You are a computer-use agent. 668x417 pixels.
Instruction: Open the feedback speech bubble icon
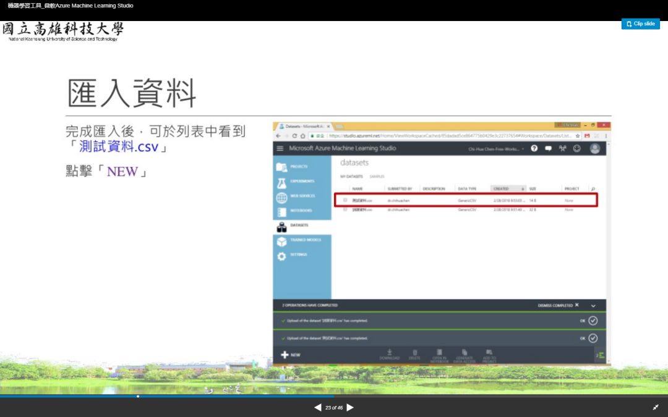(x=548, y=148)
